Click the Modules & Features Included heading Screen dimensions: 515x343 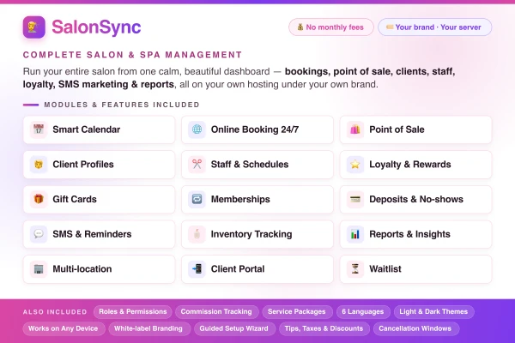tap(122, 105)
